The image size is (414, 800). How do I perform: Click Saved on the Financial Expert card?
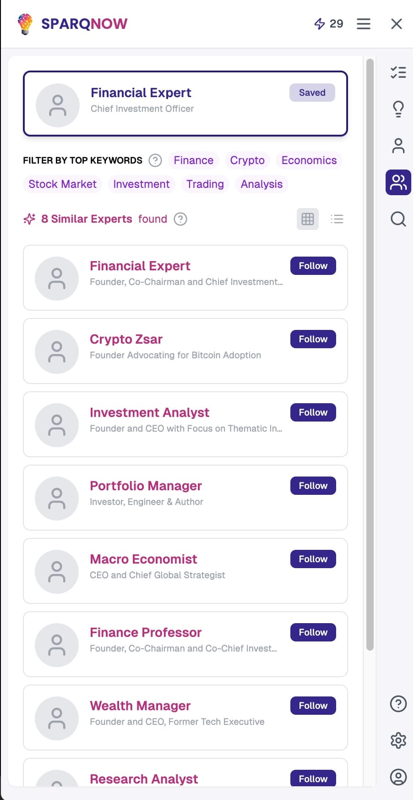click(x=312, y=93)
